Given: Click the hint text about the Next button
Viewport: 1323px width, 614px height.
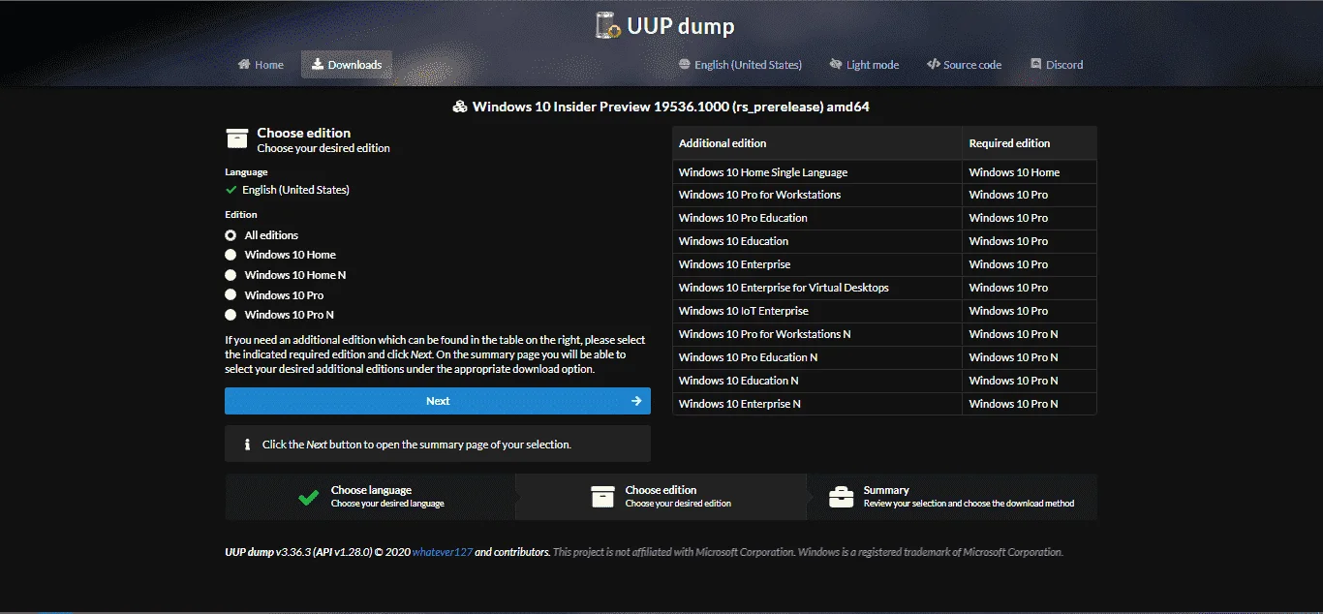Looking at the screenshot, I should (416, 445).
